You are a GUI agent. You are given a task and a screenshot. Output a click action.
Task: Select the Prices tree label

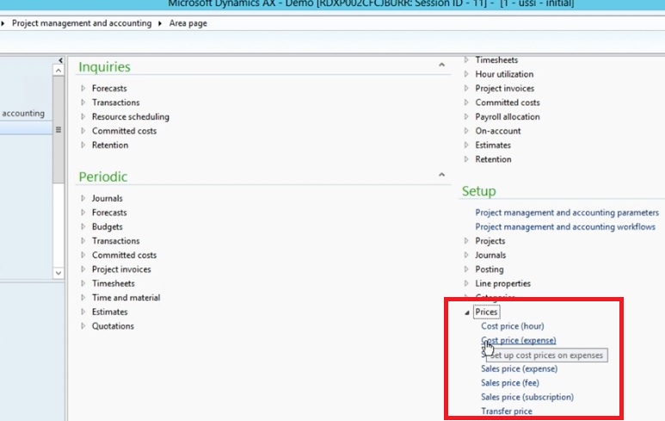pos(486,312)
